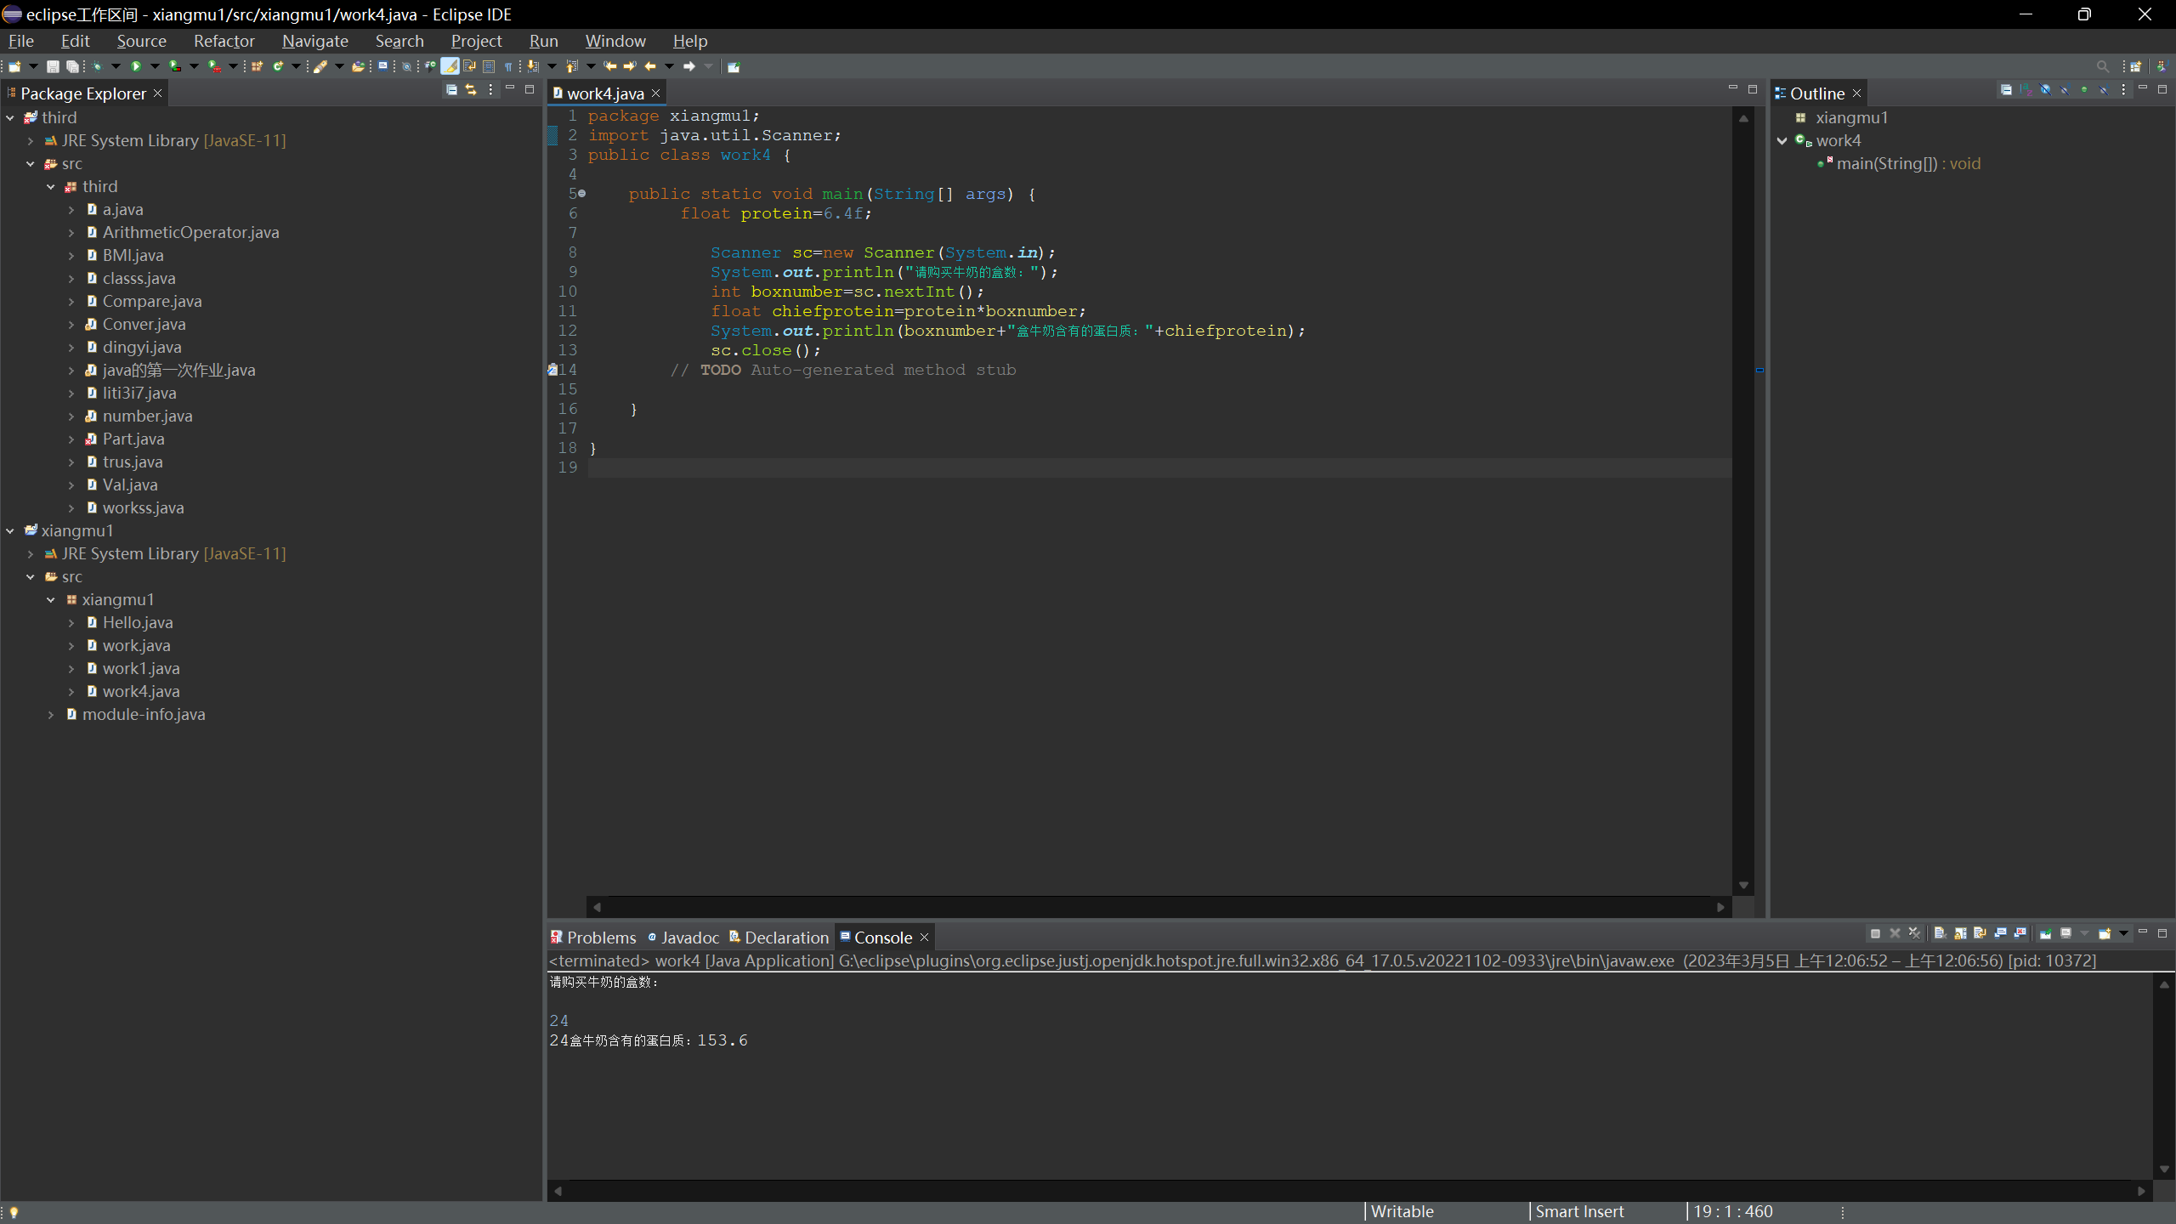Pin the Console view
The image size is (2176, 1224).
(x=2045, y=933)
